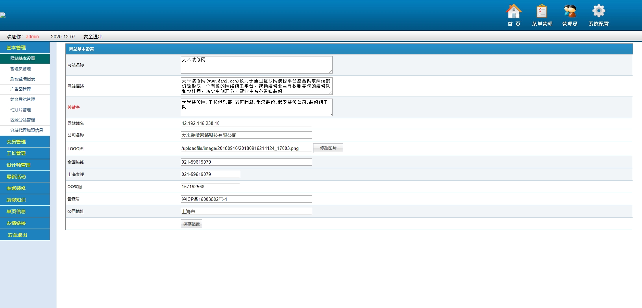Click the 备案号 input field
The width and height of the screenshot is (642, 308).
pos(246,199)
